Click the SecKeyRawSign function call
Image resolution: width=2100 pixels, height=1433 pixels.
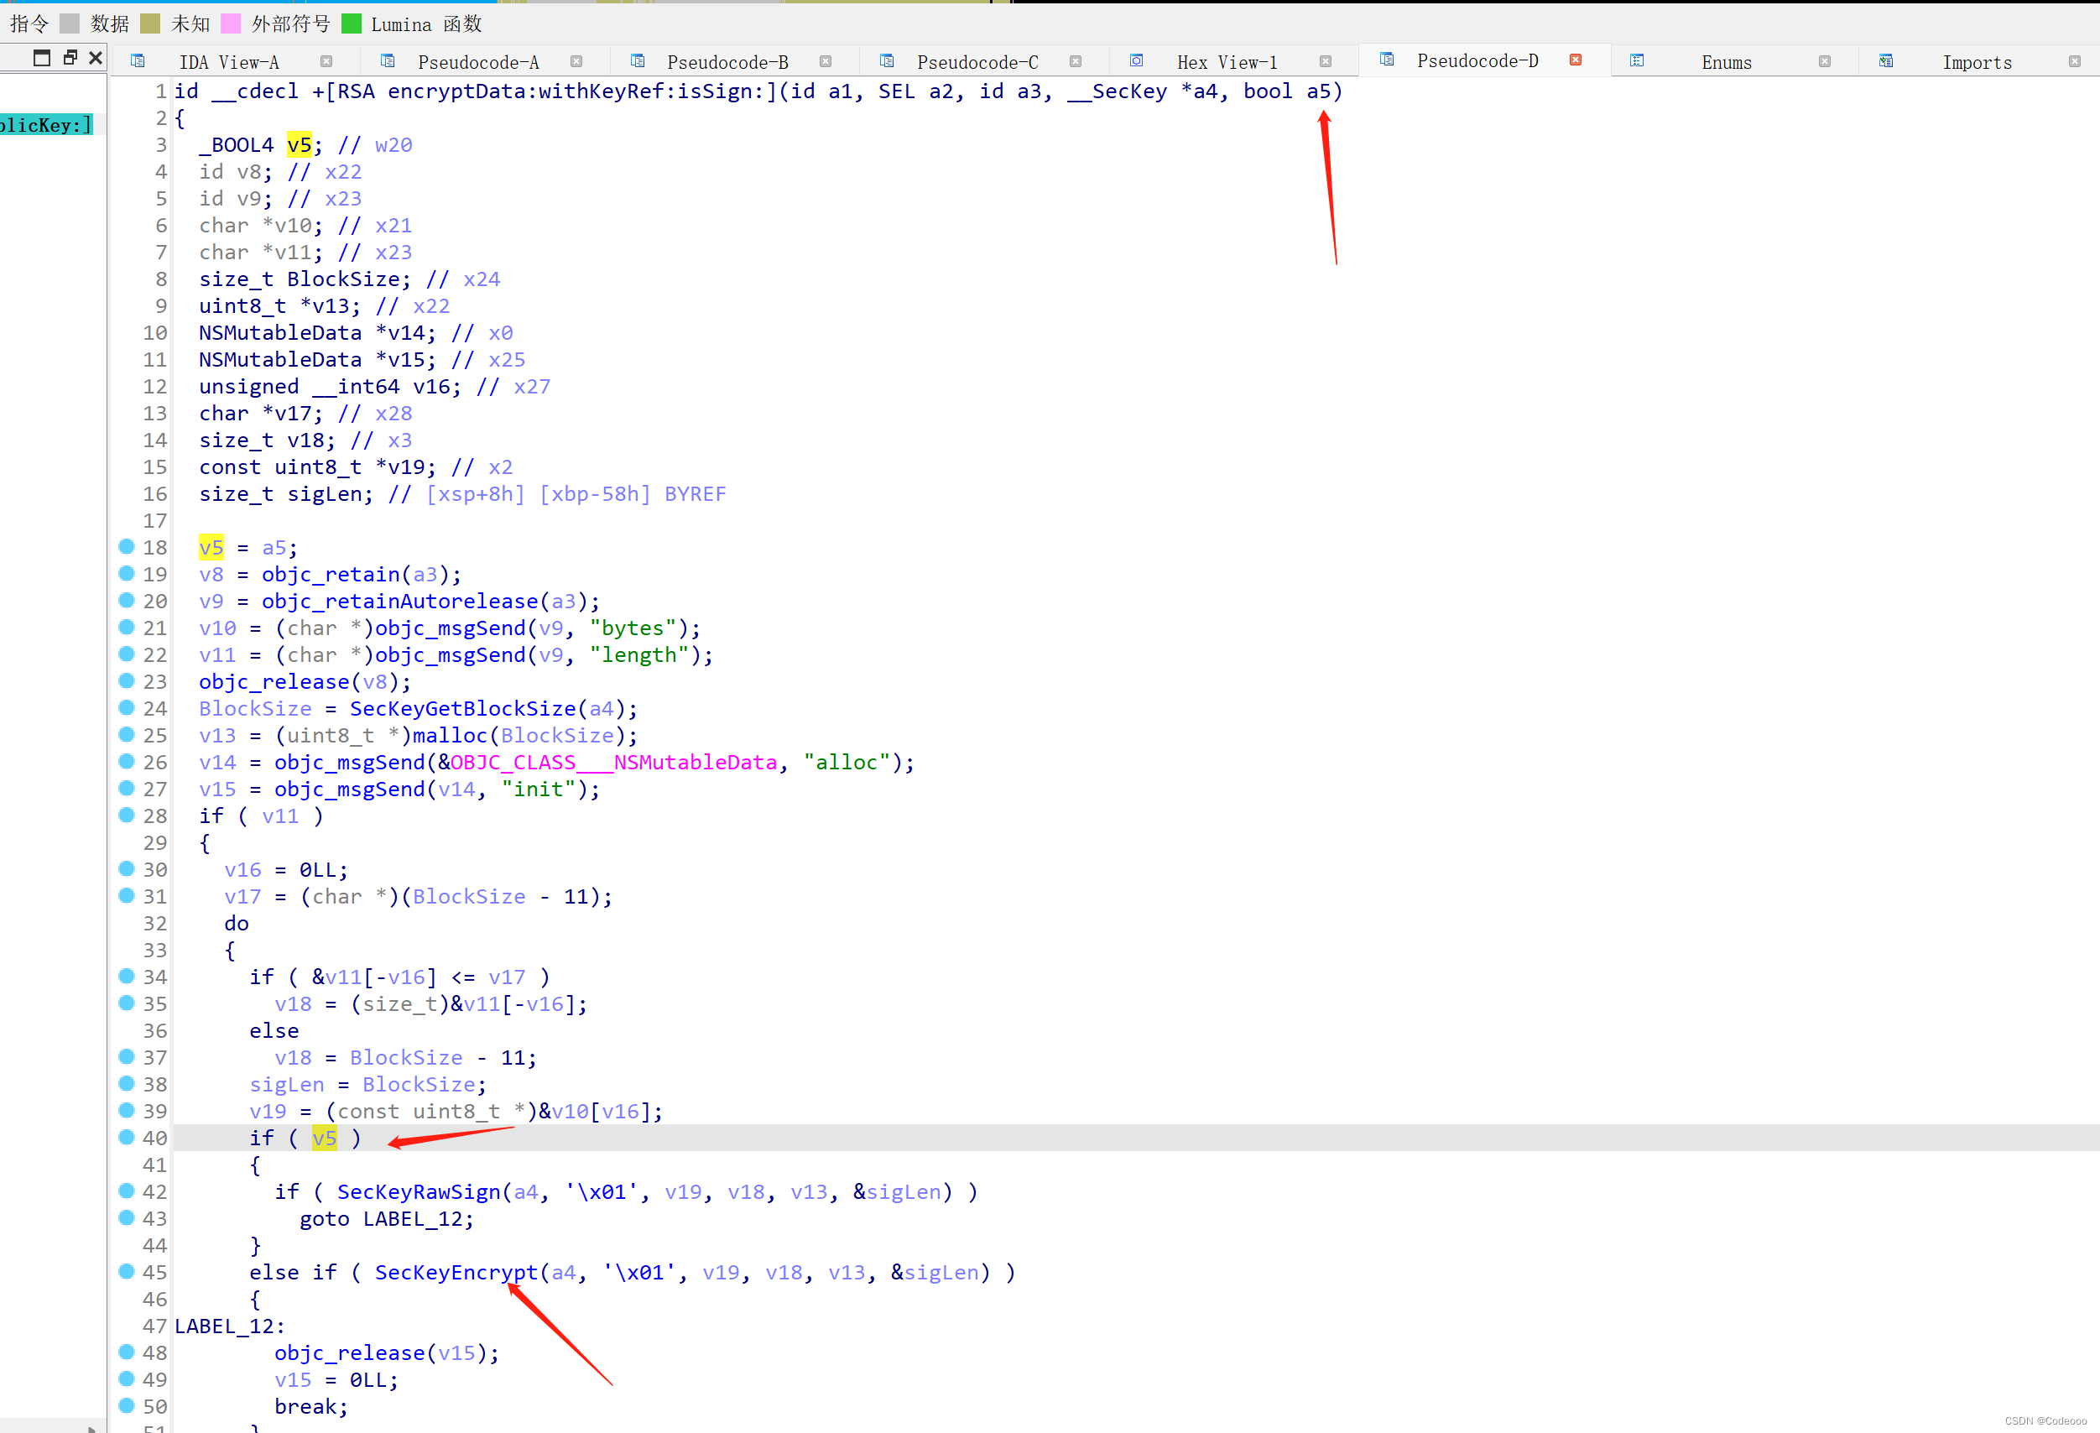click(x=419, y=1191)
